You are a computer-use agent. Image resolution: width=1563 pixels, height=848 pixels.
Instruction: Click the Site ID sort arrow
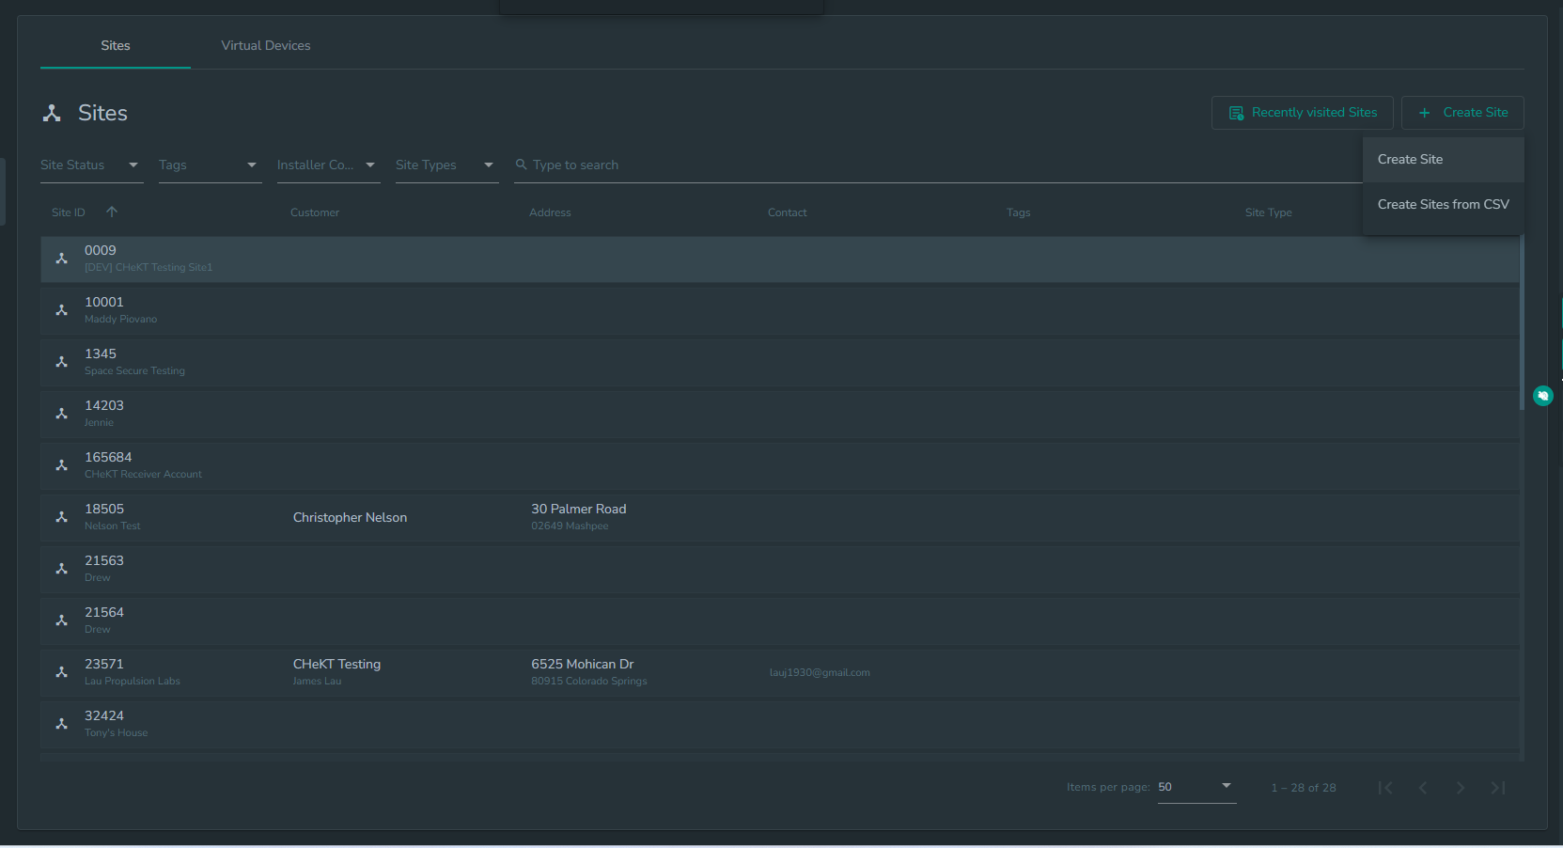(112, 212)
